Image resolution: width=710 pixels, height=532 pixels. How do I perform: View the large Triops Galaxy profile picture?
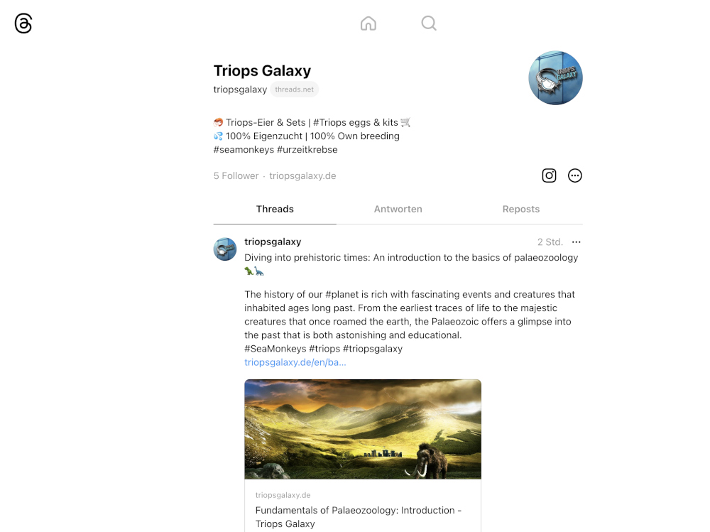(x=556, y=77)
